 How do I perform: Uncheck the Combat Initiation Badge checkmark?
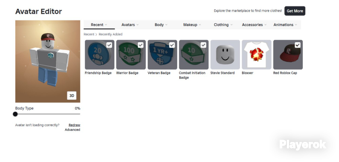[x=204, y=45]
